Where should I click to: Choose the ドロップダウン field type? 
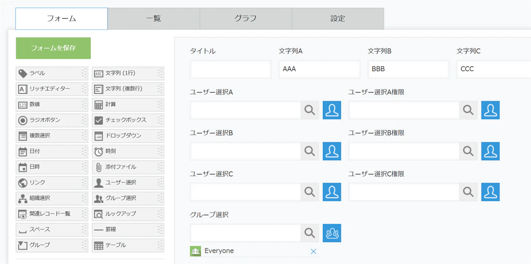pos(128,136)
